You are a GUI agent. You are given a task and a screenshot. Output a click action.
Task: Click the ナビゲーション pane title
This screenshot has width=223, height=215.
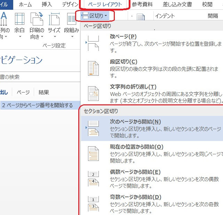[x=21, y=60]
